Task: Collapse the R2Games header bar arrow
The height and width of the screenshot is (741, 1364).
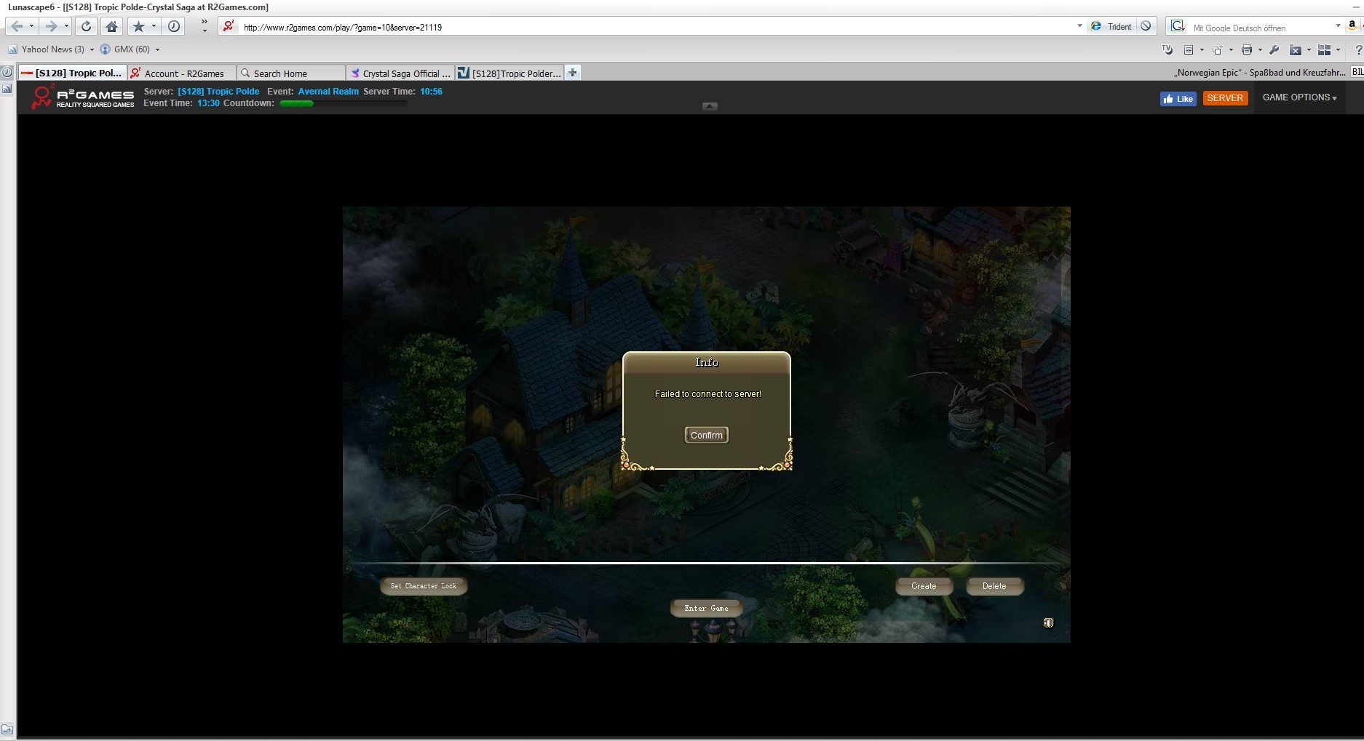Action: point(710,106)
